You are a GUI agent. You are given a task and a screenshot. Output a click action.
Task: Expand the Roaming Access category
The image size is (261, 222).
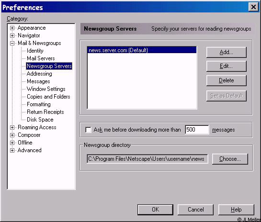coord(12,127)
